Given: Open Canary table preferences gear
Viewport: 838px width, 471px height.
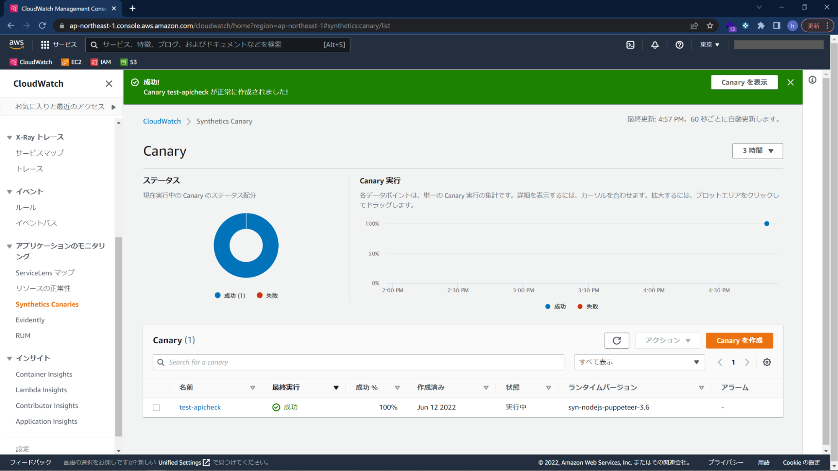Looking at the screenshot, I should click(767, 363).
